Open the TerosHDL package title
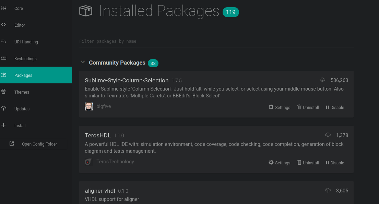 point(98,135)
